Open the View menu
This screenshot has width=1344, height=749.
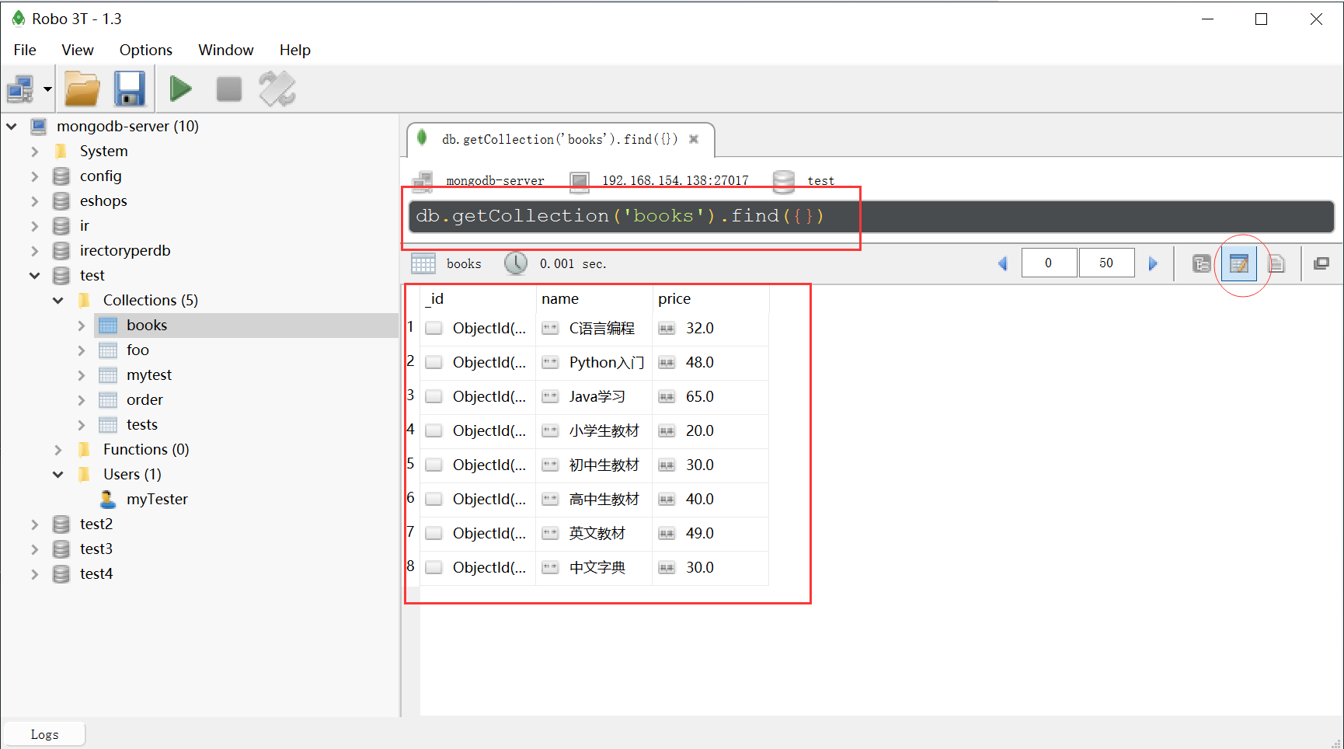pyautogui.click(x=78, y=50)
